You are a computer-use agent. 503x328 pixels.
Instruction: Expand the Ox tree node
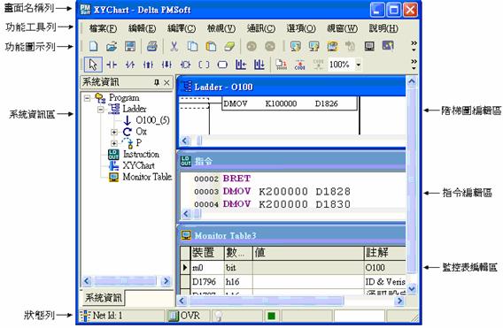[x=114, y=132]
